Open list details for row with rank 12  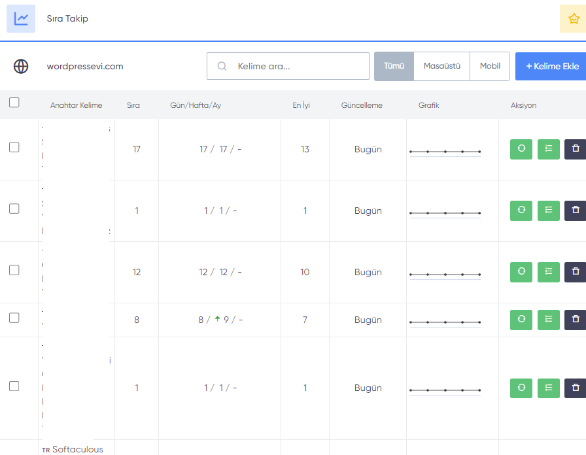click(548, 272)
